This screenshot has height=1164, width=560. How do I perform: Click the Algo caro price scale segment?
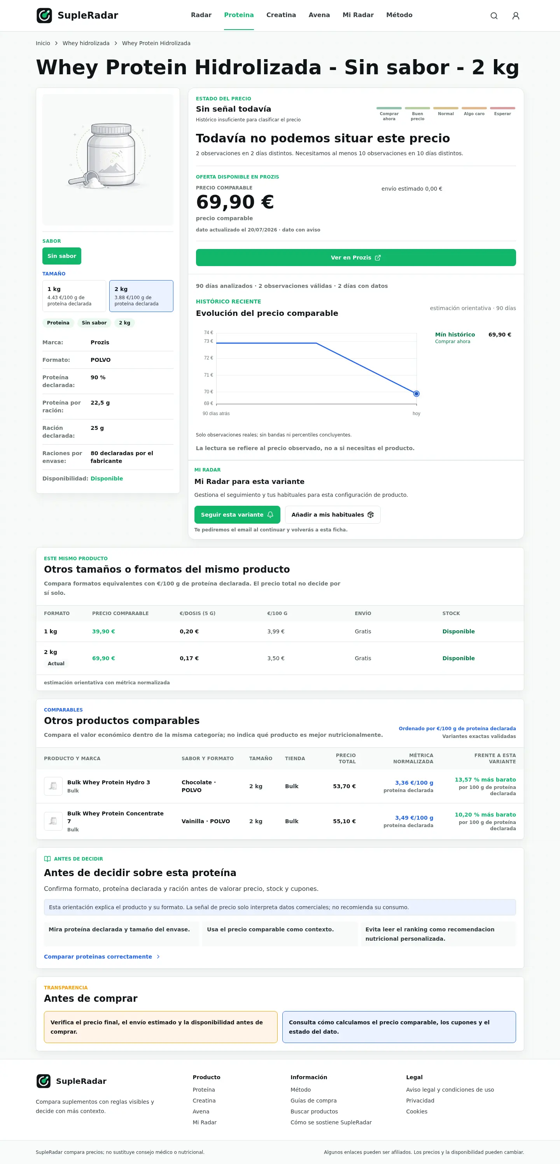tap(474, 112)
